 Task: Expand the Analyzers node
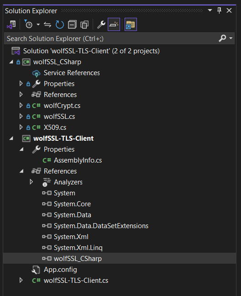(31, 182)
